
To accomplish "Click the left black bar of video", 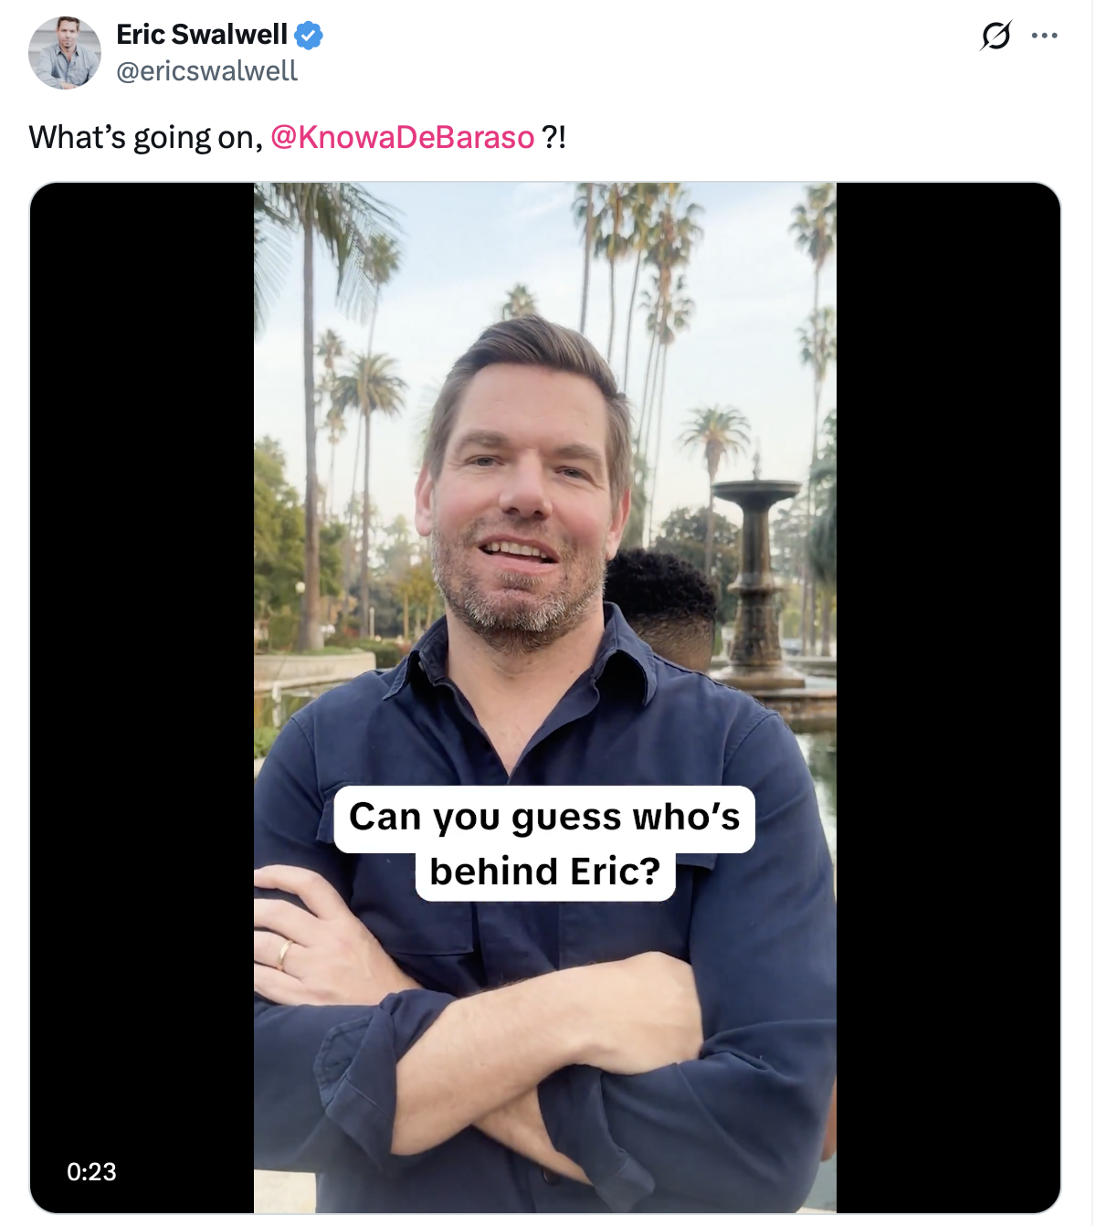I will coord(142,698).
